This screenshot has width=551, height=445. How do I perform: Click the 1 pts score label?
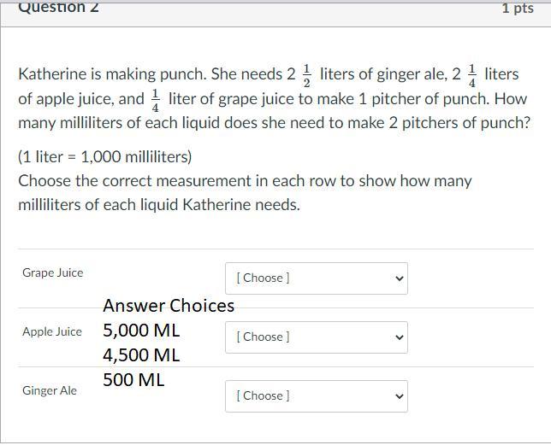[x=518, y=8]
